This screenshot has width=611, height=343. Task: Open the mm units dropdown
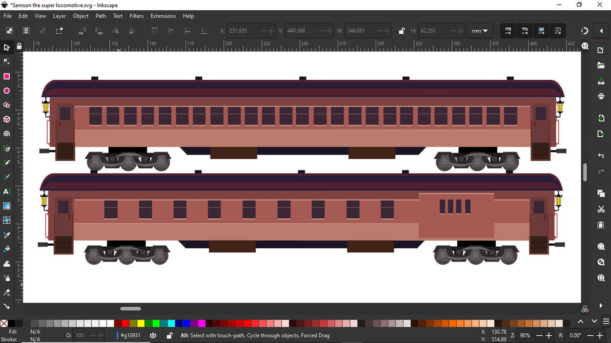(x=480, y=31)
